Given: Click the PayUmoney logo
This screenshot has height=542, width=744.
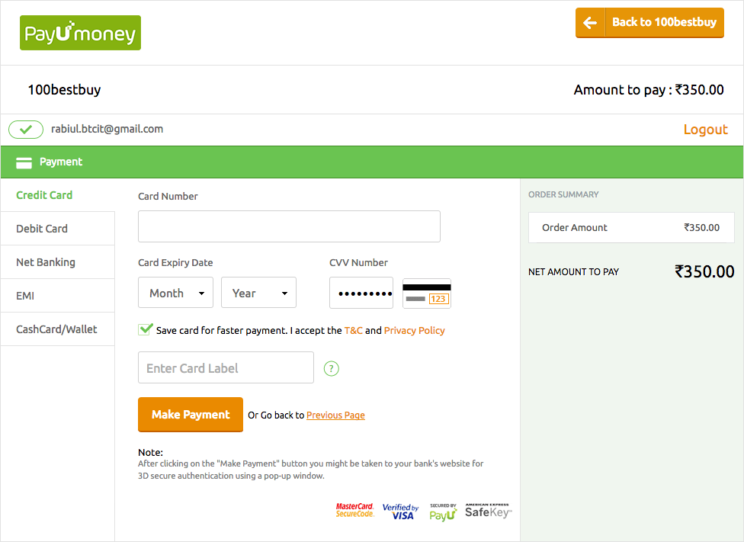Looking at the screenshot, I should point(80,33).
